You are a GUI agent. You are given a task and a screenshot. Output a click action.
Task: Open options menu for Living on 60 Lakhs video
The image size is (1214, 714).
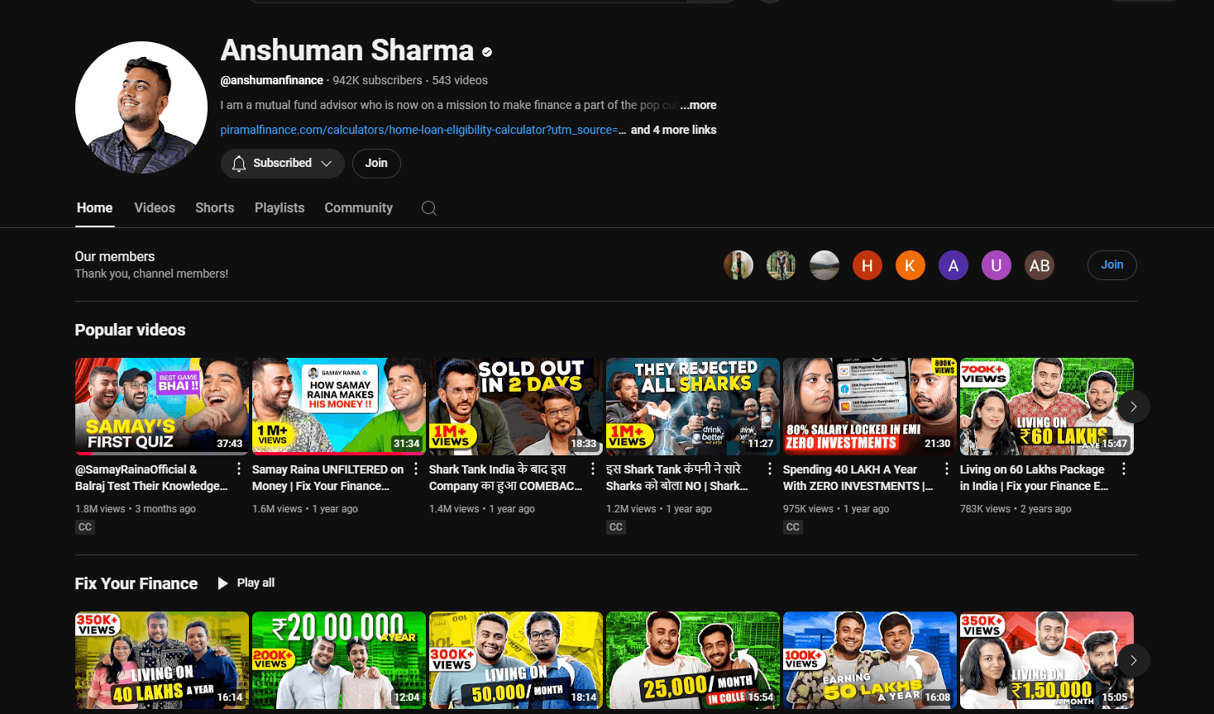[1124, 469]
